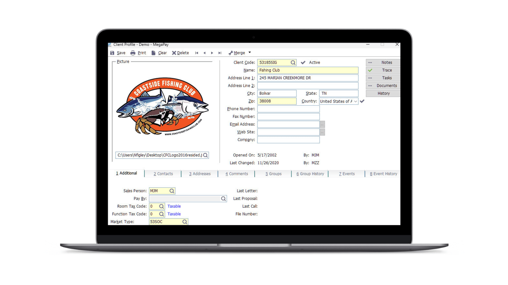
Task: Click the Save disk icon in toolbar
Action: point(112,53)
